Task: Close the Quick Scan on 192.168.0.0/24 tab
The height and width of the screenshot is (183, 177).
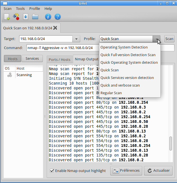Action: pyautogui.click(x=55, y=28)
